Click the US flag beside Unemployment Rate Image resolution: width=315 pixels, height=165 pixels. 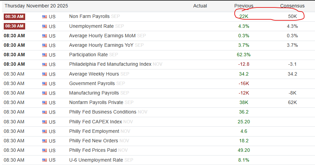pos(45,26)
